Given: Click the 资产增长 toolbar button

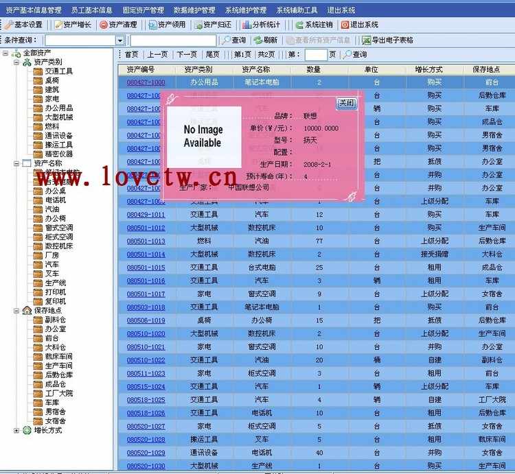Looking at the screenshot, I should [x=73, y=25].
